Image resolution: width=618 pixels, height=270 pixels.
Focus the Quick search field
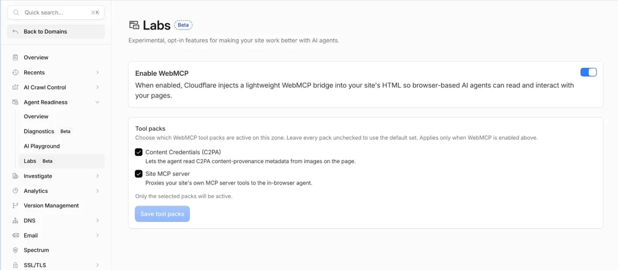[x=56, y=13]
